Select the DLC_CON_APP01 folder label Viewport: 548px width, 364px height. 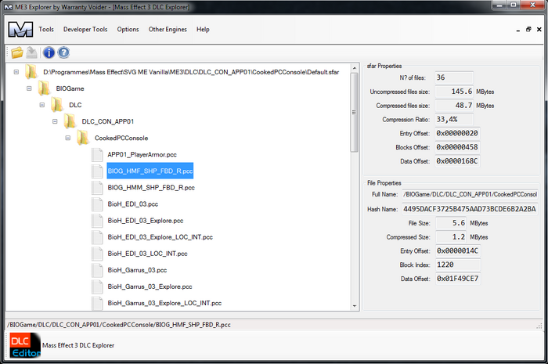108,121
